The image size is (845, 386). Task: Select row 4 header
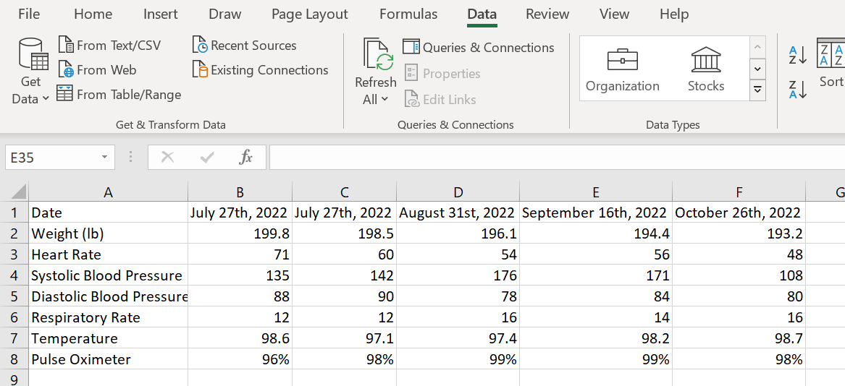[x=14, y=275]
